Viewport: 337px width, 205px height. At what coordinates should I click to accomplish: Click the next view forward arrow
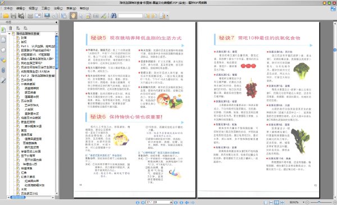[193, 202]
